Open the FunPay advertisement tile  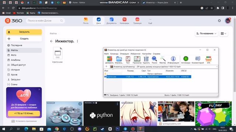[213, 114]
